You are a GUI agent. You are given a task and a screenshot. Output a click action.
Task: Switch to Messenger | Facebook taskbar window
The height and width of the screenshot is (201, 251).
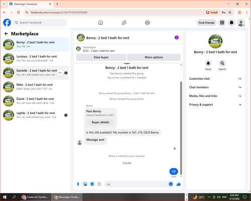click(66, 197)
